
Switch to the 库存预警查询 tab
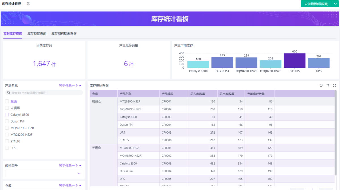[37, 33]
